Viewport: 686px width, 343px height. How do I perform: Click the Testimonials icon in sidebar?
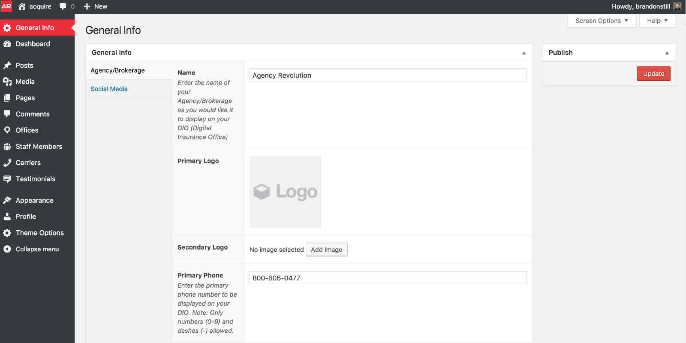coord(7,179)
